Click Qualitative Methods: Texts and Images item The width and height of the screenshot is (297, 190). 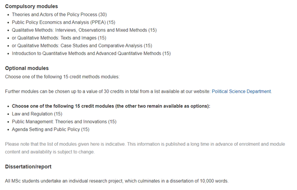[59, 38]
